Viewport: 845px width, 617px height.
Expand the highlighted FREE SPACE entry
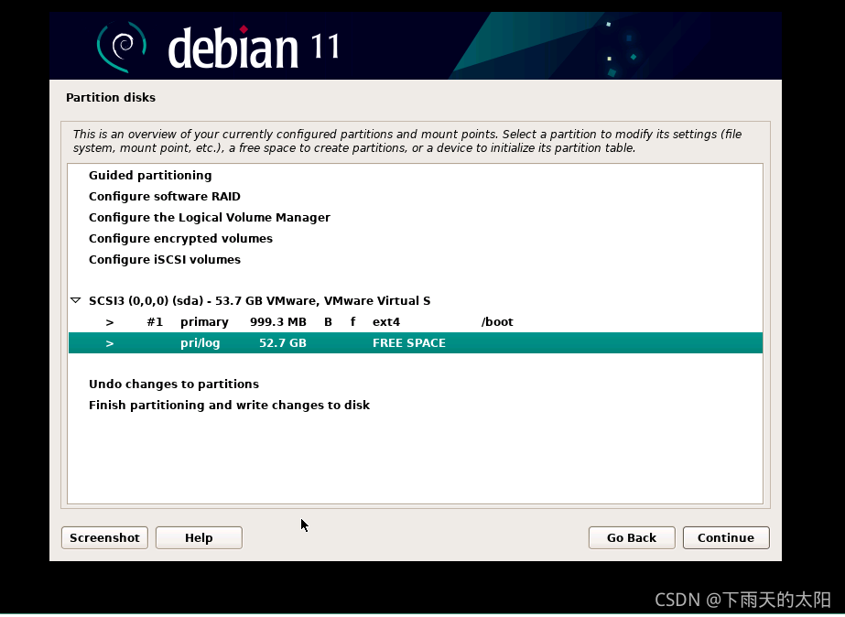coord(109,342)
